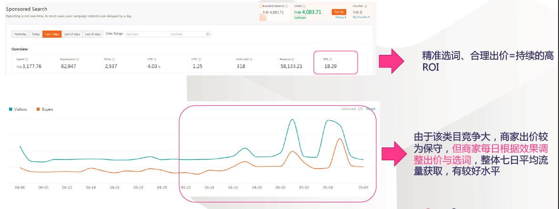Click the End Date input field
Viewport: 559px width, 209px height.
tap(184, 34)
